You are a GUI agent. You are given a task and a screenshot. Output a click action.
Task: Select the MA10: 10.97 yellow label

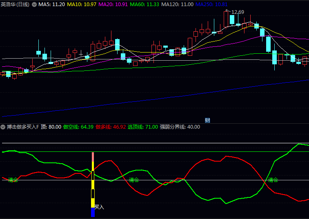click(82, 4)
